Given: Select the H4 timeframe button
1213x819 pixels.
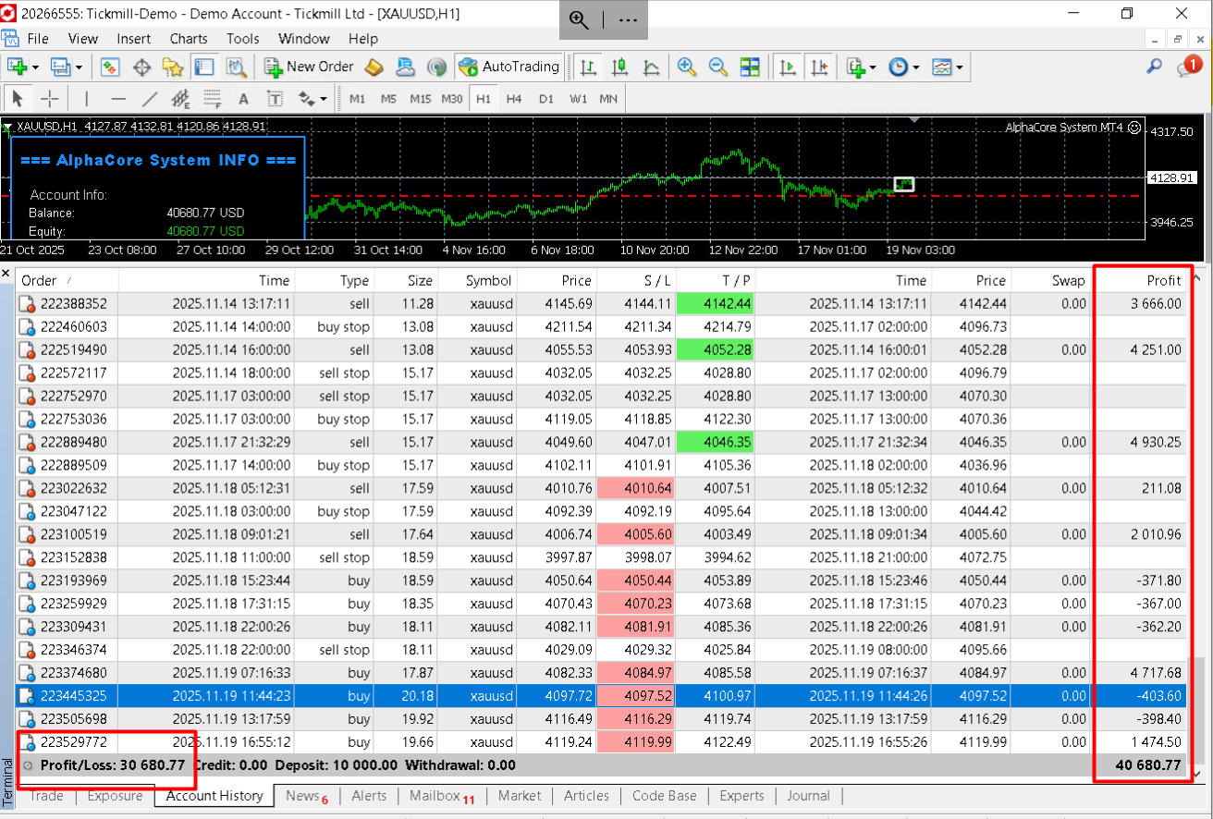Looking at the screenshot, I should pyautogui.click(x=514, y=99).
